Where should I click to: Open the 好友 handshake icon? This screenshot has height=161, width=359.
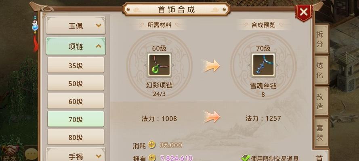click(10, 152)
